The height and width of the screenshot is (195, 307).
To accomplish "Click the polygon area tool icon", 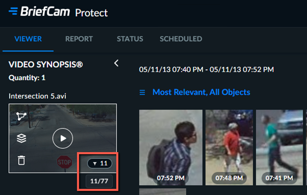I will point(21,116).
